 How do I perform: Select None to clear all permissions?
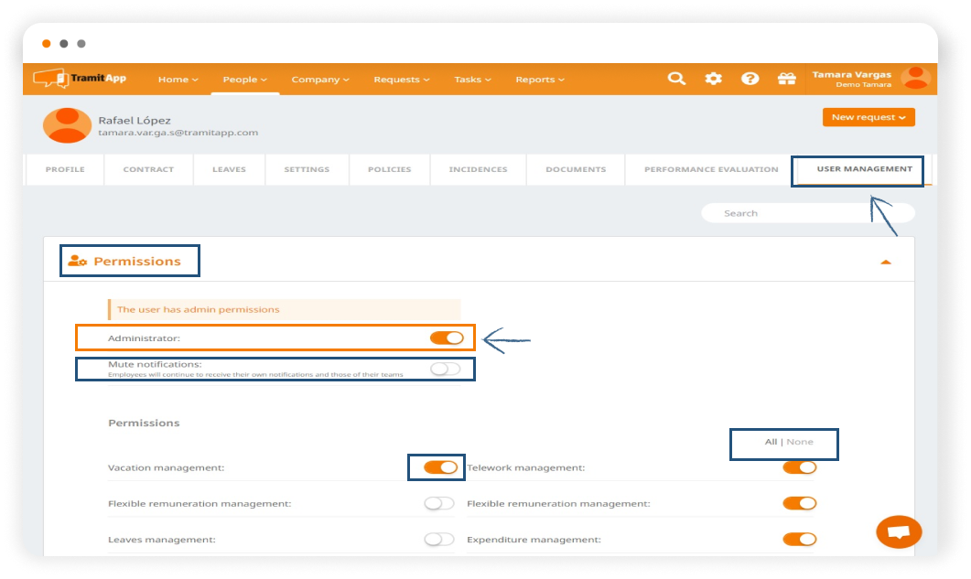[x=800, y=442]
